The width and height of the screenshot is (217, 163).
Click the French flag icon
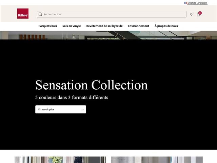click(186, 3)
